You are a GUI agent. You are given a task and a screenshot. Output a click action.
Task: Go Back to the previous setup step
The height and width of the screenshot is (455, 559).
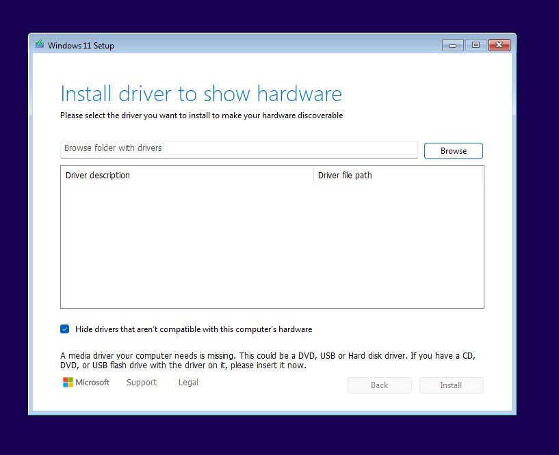[x=379, y=385]
